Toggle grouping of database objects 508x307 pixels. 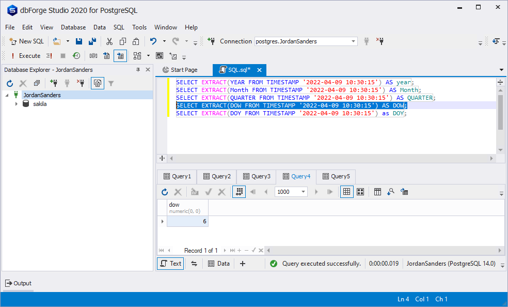pyautogui.click(x=36, y=83)
